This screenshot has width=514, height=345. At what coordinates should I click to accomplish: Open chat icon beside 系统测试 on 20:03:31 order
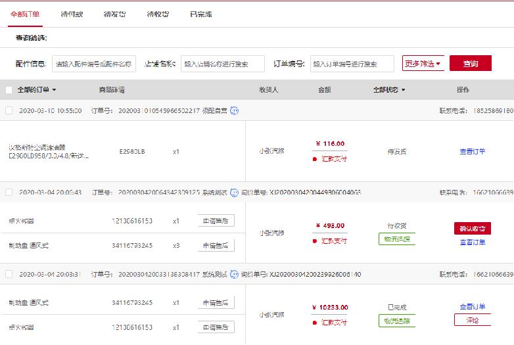coord(234,274)
